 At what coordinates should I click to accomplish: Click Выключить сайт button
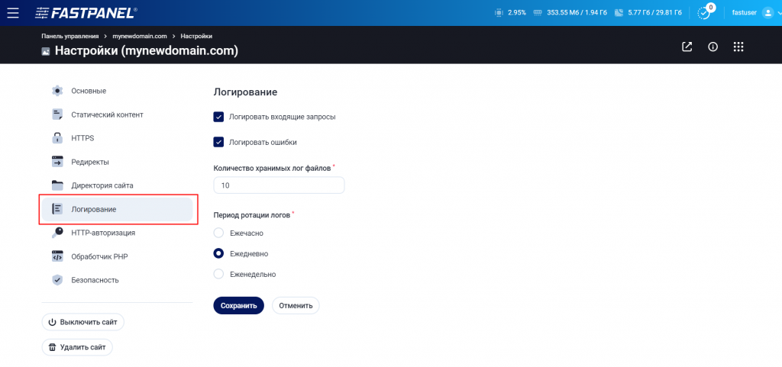82,322
